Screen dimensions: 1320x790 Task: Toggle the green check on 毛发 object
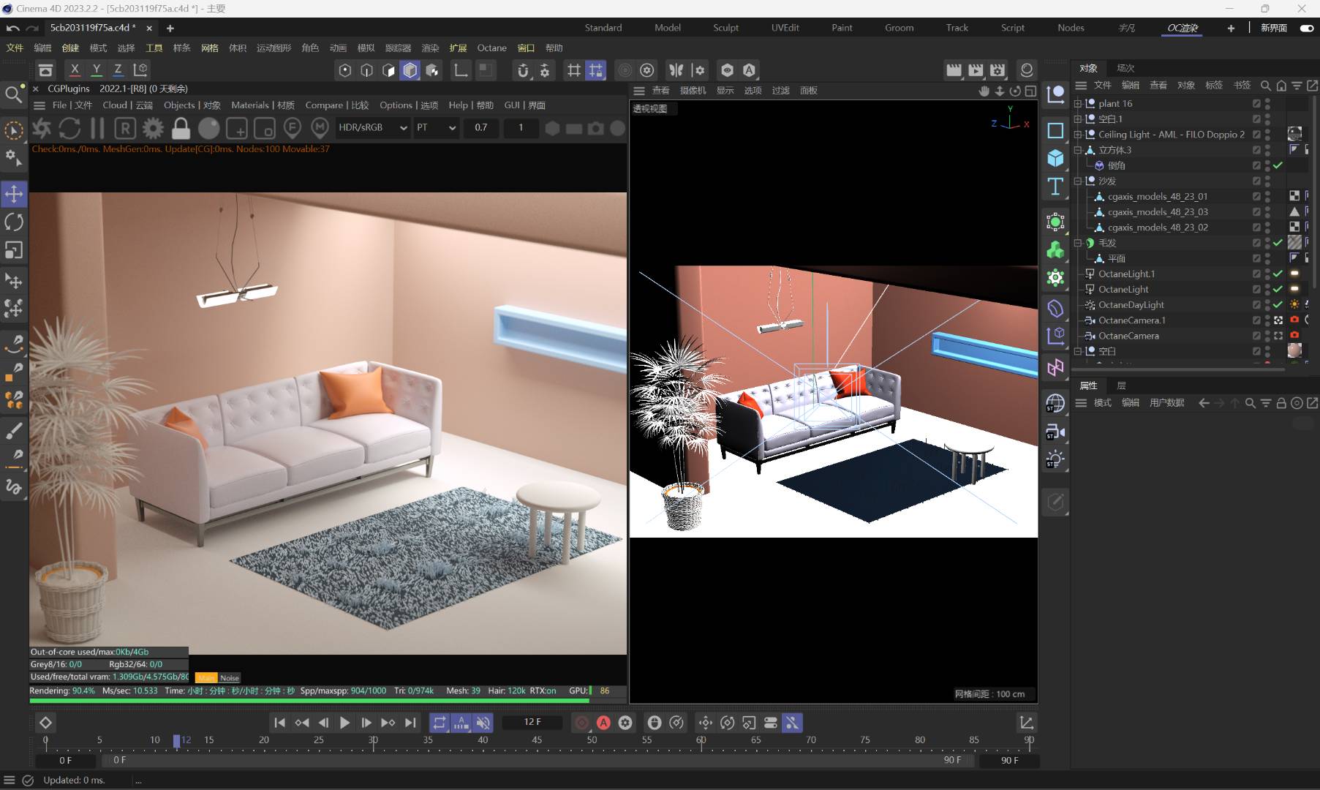(1278, 243)
